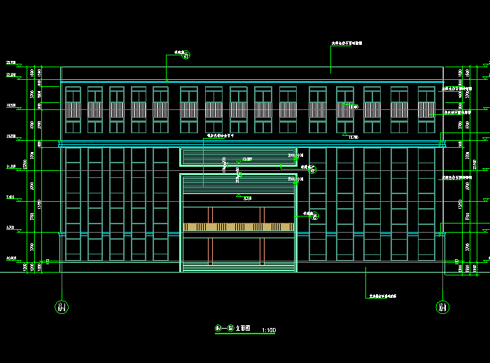
Task: Select the detail callout circle beside the upper louver panel
Action: pyautogui.click(x=313, y=169)
